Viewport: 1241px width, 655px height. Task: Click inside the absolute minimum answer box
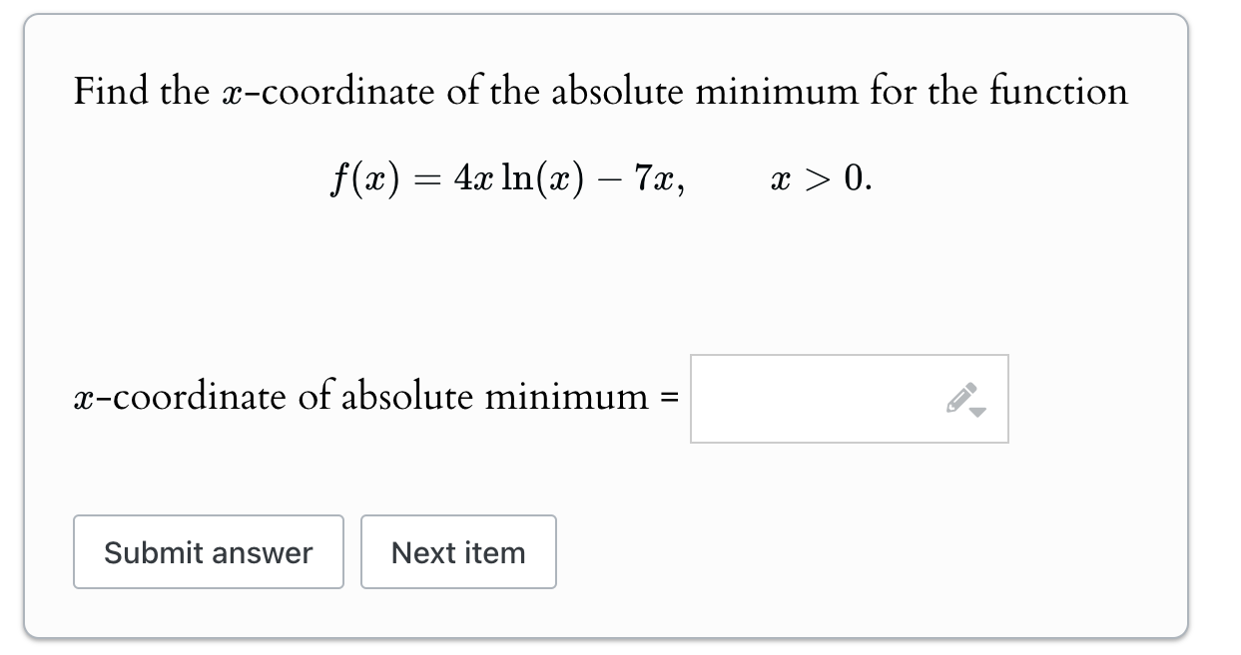coord(819,398)
